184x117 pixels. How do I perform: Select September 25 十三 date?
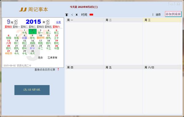pos(49,47)
